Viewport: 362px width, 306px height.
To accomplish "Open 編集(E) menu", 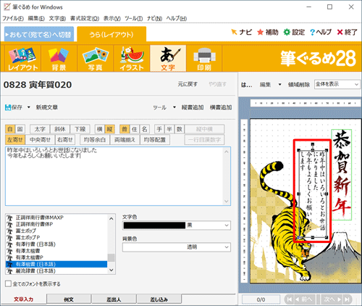I will click(36, 18).
